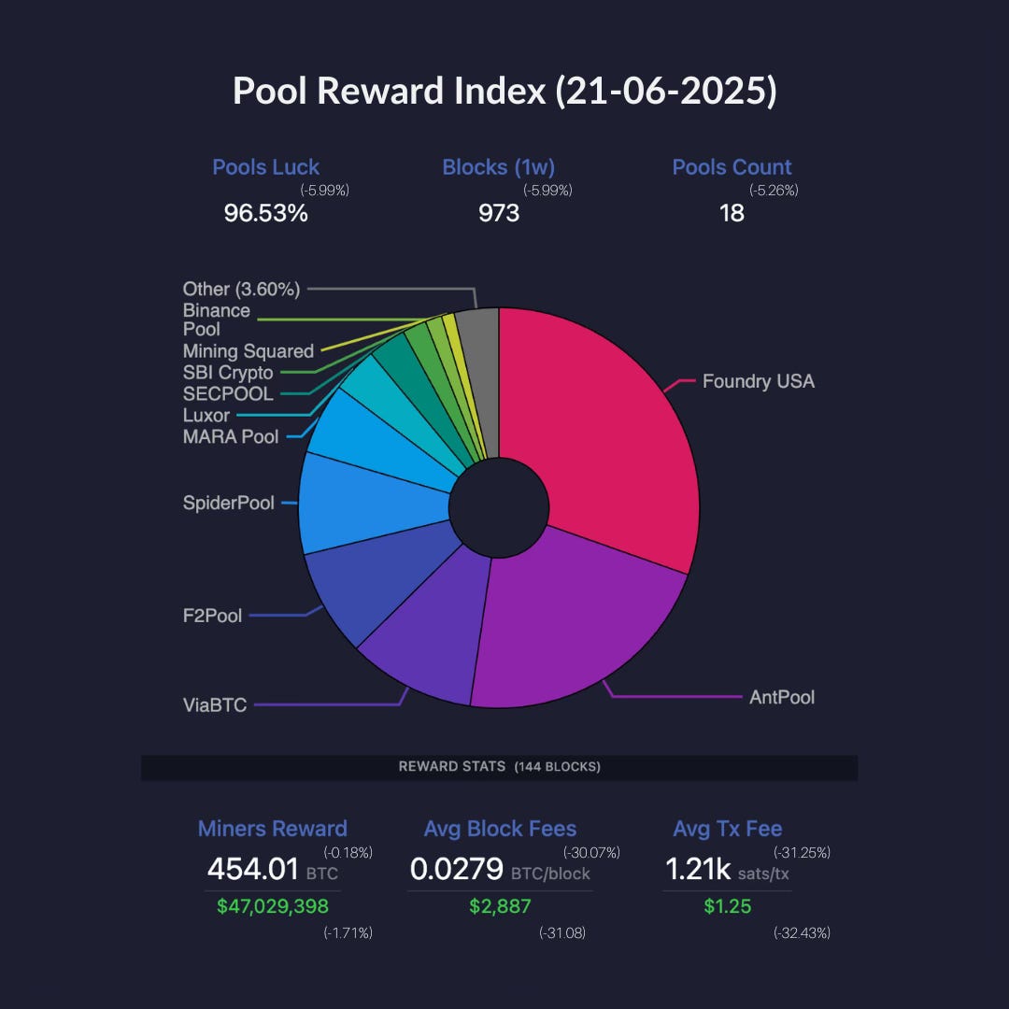Click the '(-0.18%)' miners reward change
The image size is (1009, 1009).
[348, 853]
